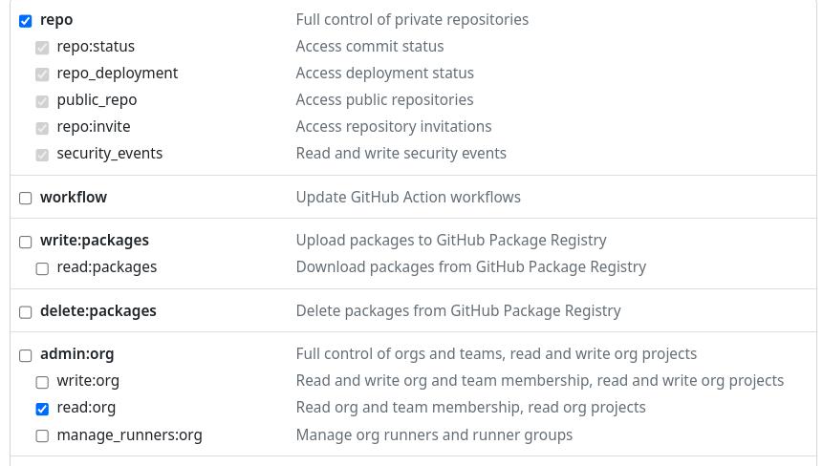Click the admin:org scope label
The width and height of the screenshot is (823, 466).
tap(76, 353)
